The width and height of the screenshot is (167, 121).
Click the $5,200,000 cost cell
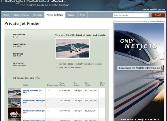pos(90,111)
